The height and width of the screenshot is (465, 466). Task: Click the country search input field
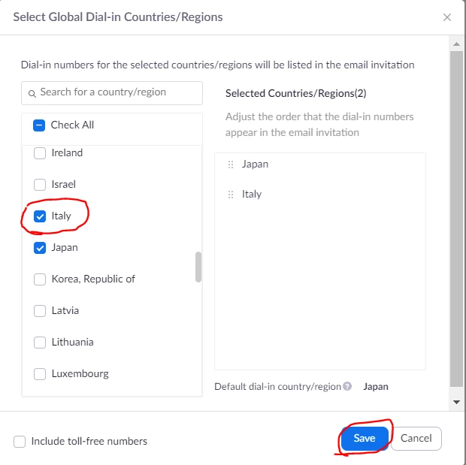(x=112, y=93)
